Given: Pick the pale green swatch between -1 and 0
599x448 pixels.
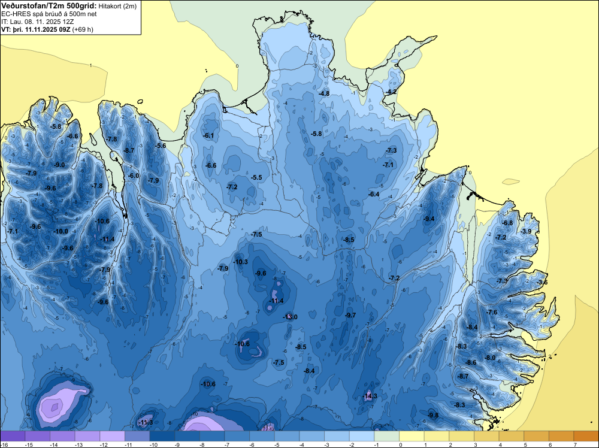Looking at the screenshot, I should point(386,436).
